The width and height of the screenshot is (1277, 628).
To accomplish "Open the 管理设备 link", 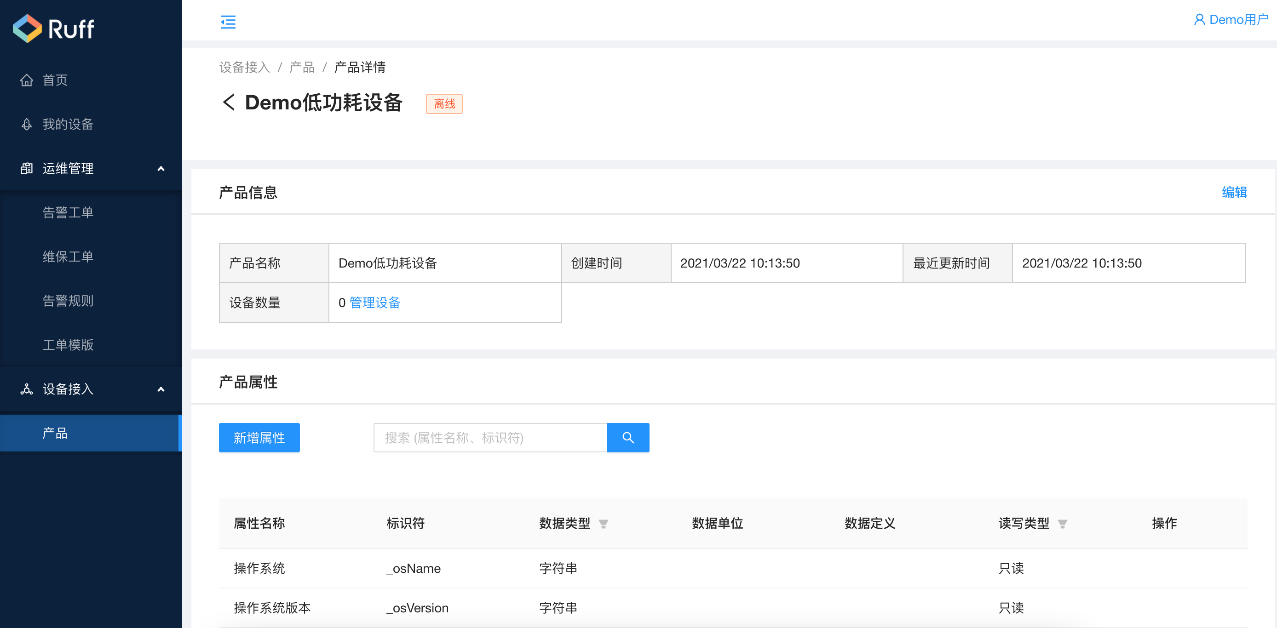I will pos(375,303).
